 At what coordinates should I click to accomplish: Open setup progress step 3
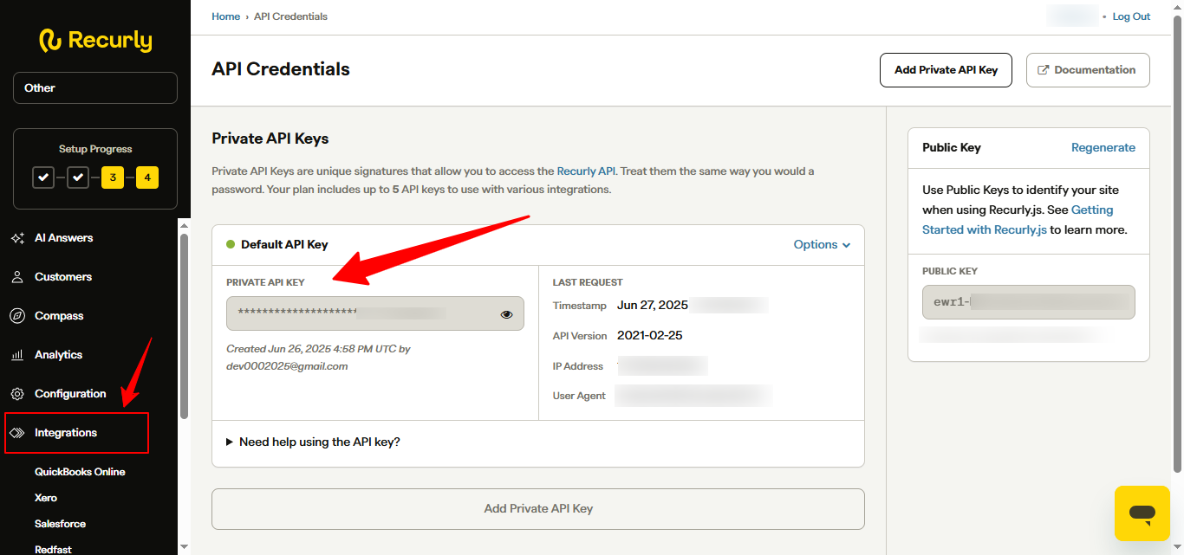[x=113, y=177]
